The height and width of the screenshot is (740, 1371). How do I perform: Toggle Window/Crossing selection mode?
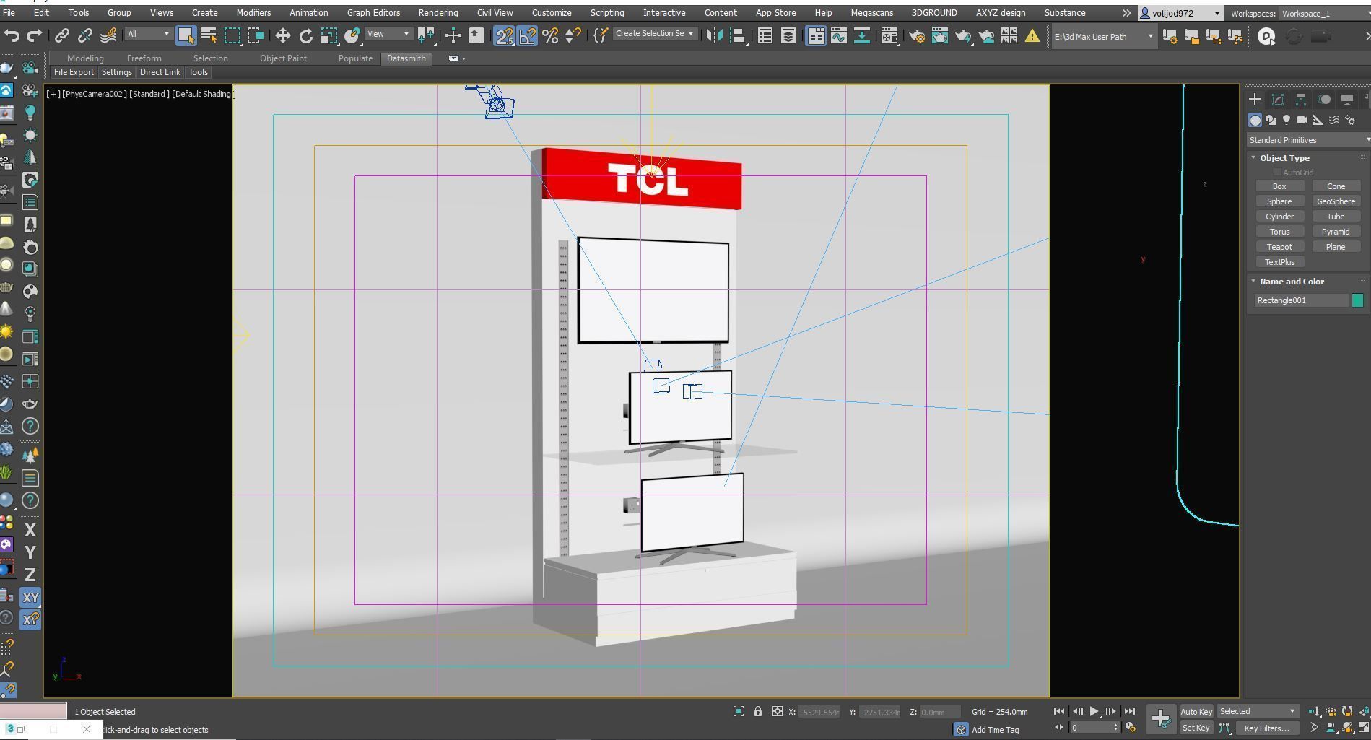tap(255, 35)
